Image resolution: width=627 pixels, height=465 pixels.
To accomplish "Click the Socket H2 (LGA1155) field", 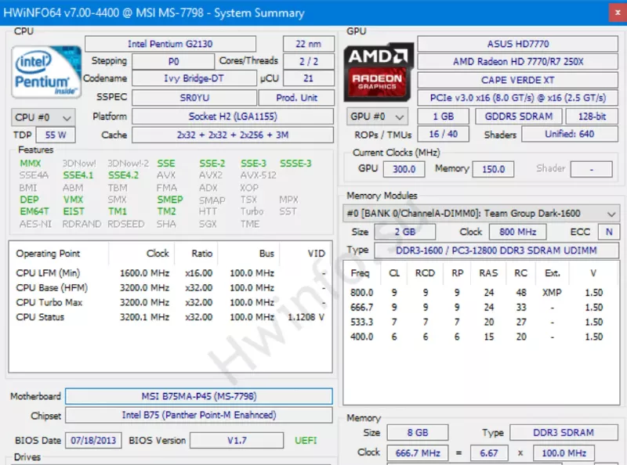I will [x=233, y=117].
